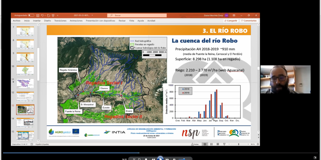Click the Notas button in status bar

[x=195, y=144]
